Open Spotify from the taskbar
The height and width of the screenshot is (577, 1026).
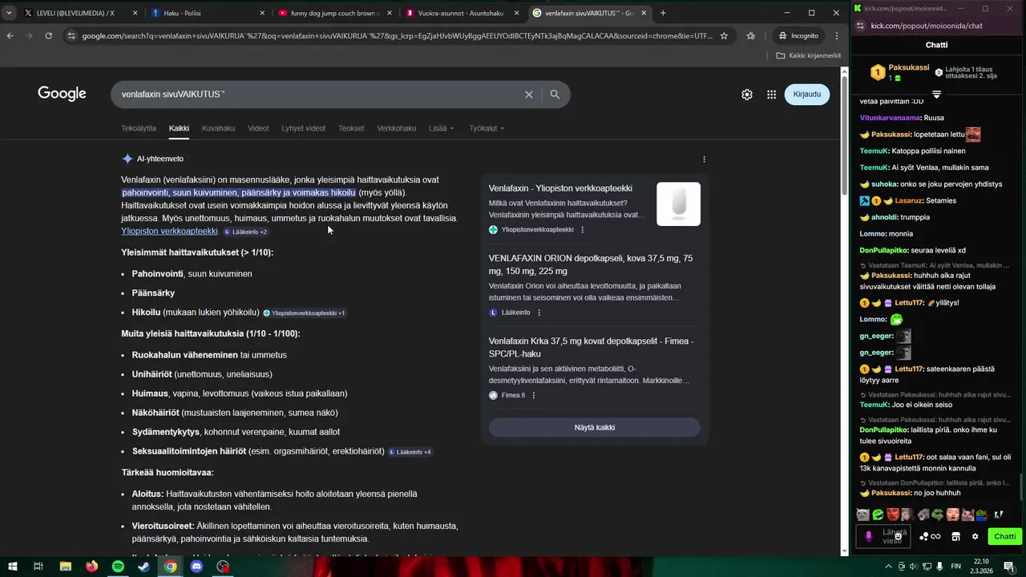pos(118,567)
